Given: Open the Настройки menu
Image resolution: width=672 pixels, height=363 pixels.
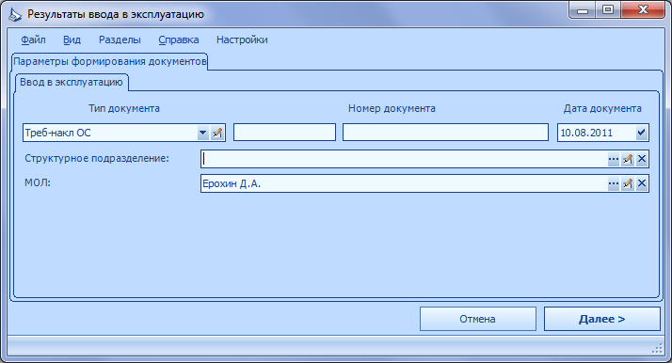Looking at the screenshot, I should click(x=242, y=39).
